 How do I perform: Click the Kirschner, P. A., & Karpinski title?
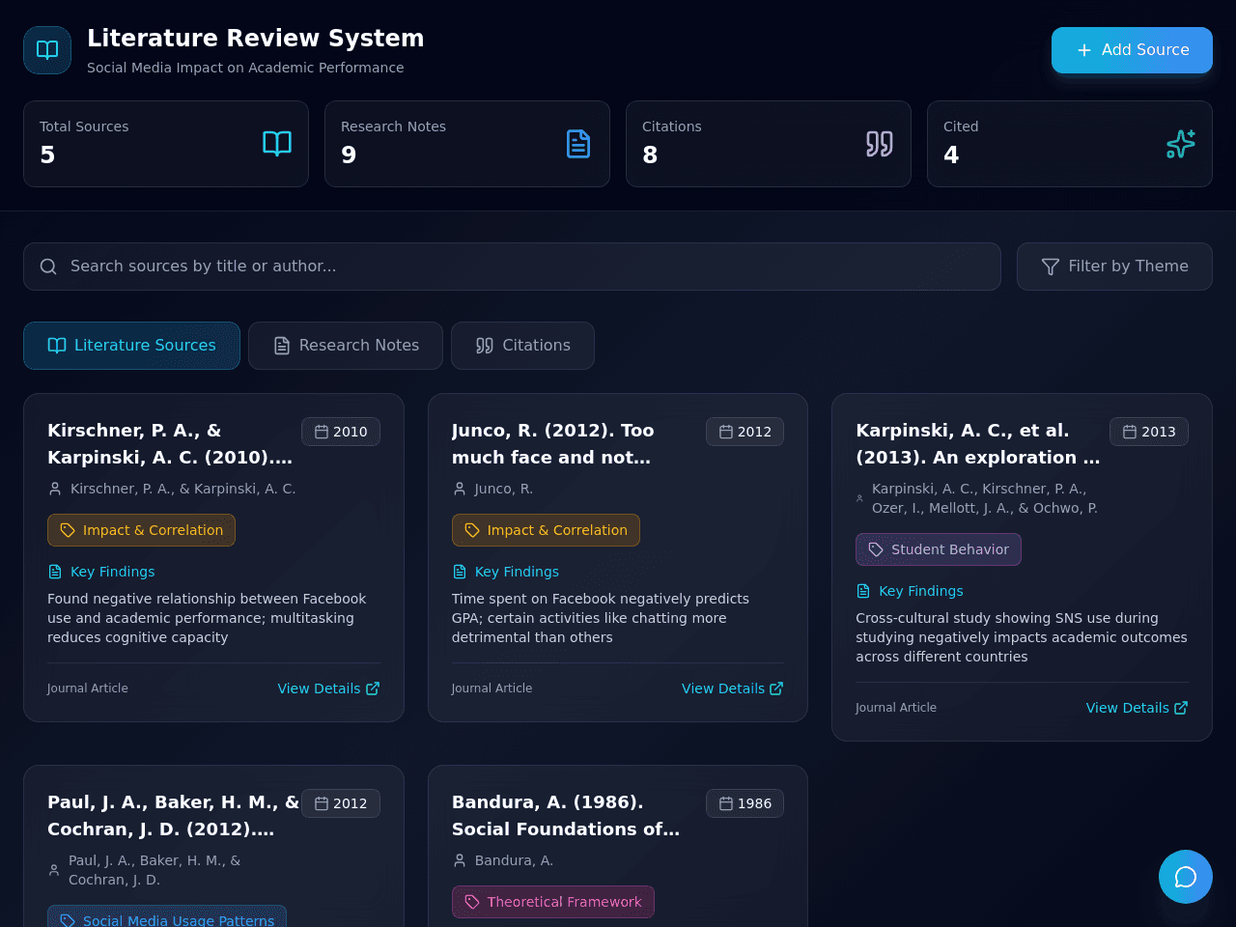170,444
